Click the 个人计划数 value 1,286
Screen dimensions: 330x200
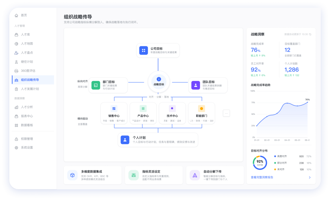[292, 70]
